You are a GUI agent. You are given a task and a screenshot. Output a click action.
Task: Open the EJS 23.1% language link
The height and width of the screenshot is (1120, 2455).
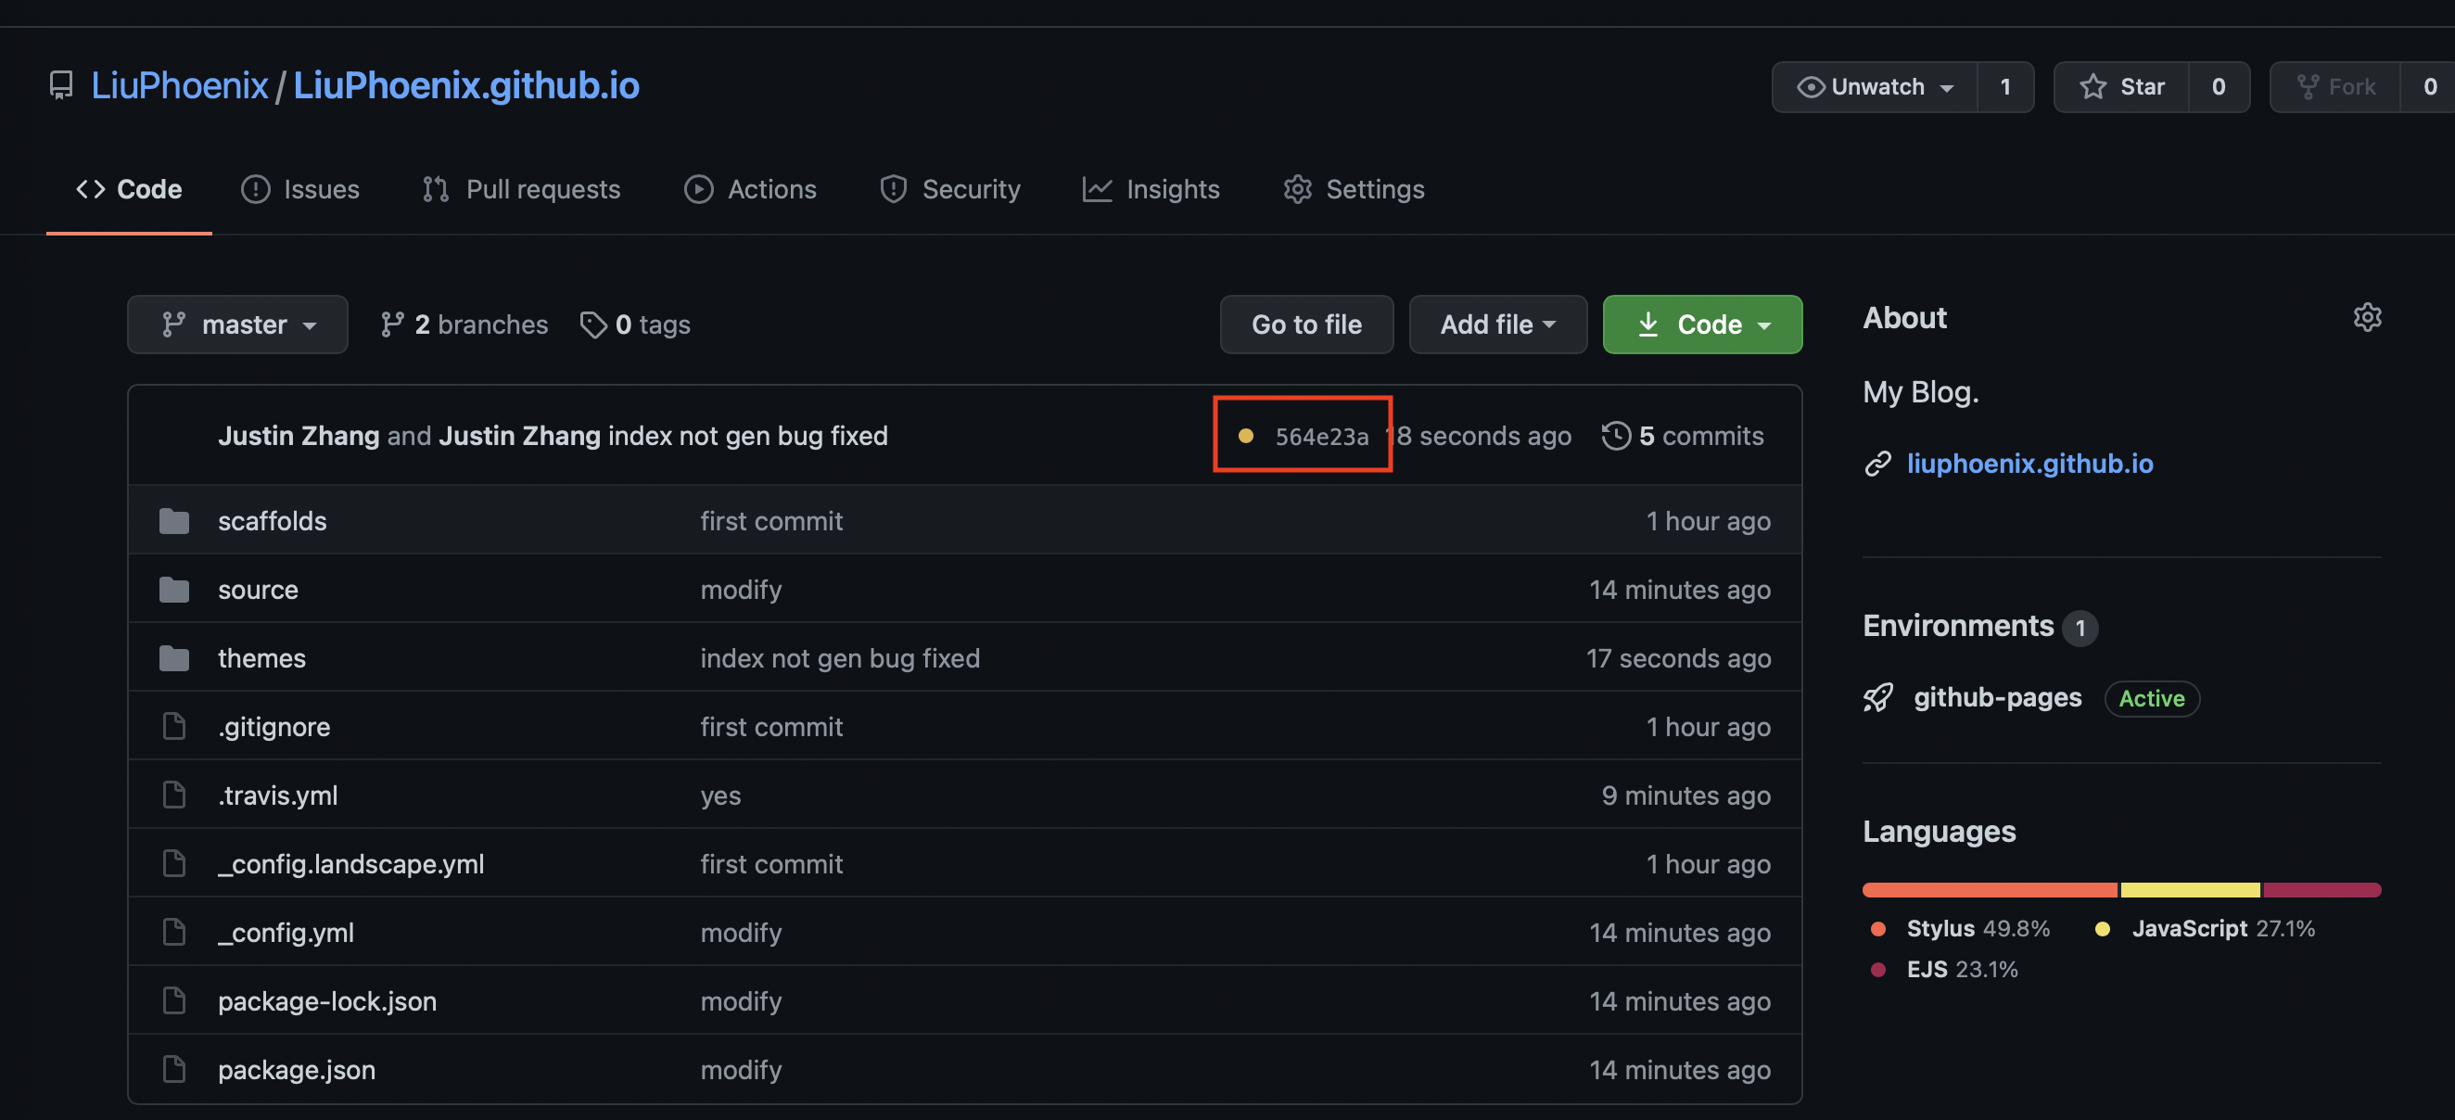click(1944, 970)
